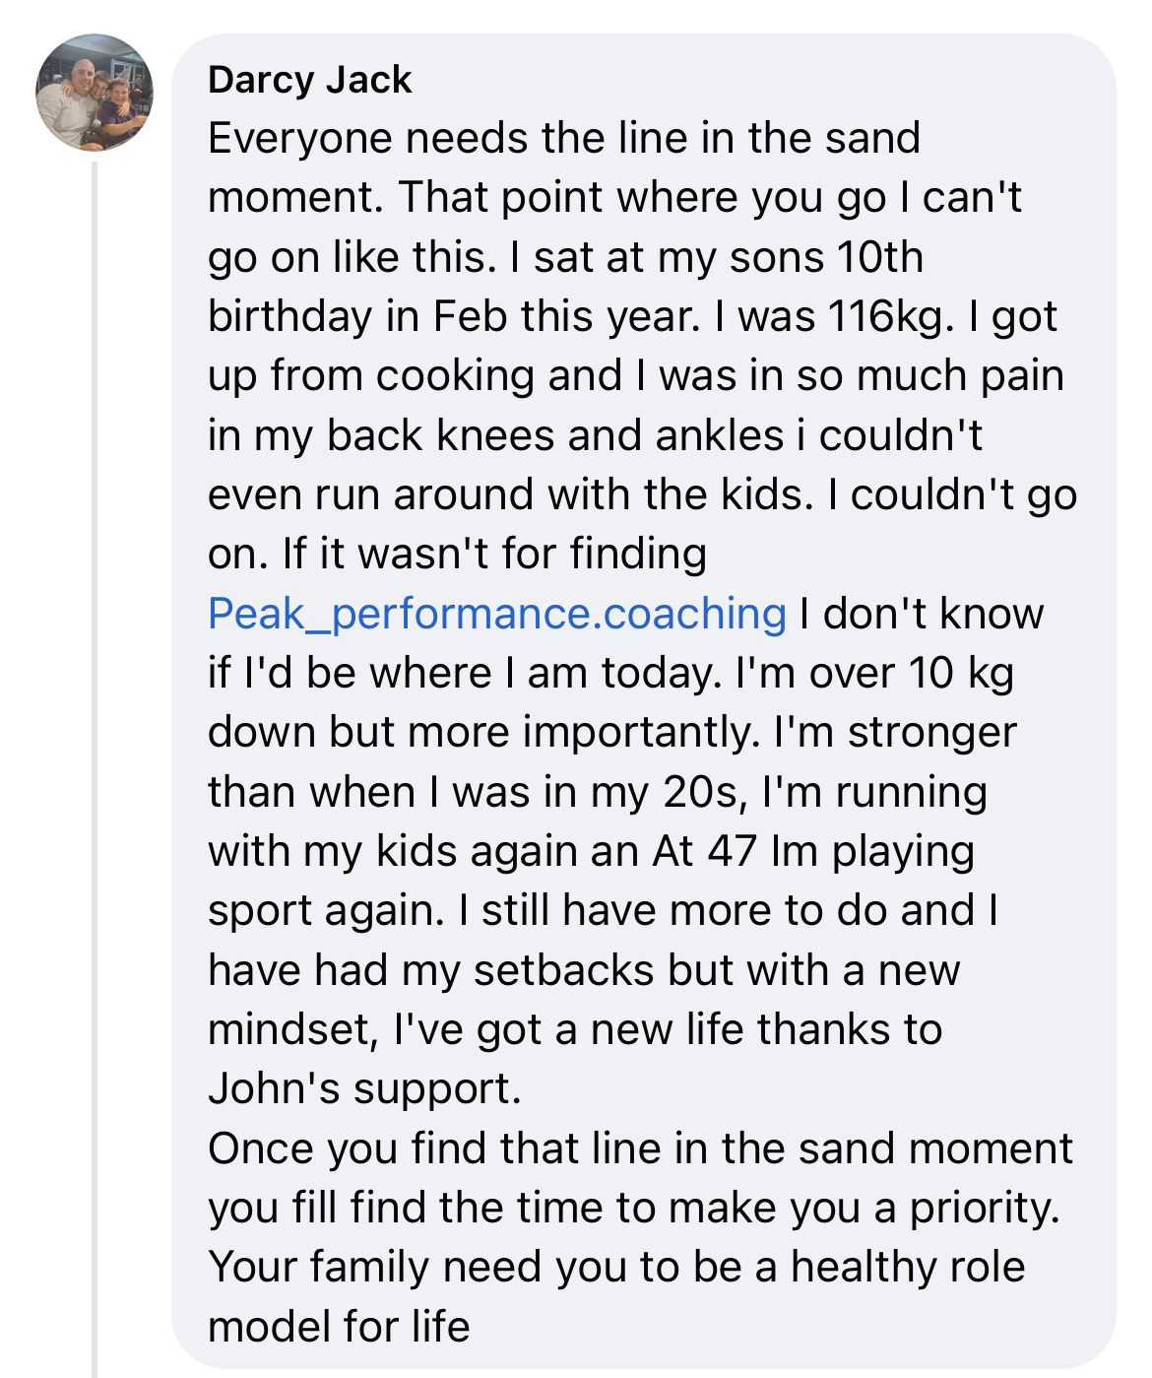This screenshot has width=1152, height=1378.
Task: Click the word "cooking" in the comment
Action: pos(456,375)
